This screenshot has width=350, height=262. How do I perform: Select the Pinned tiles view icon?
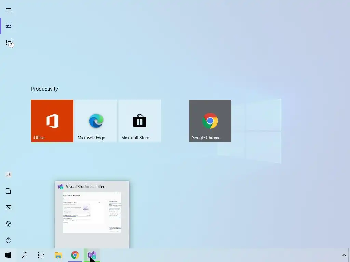[x=9, y=26]
